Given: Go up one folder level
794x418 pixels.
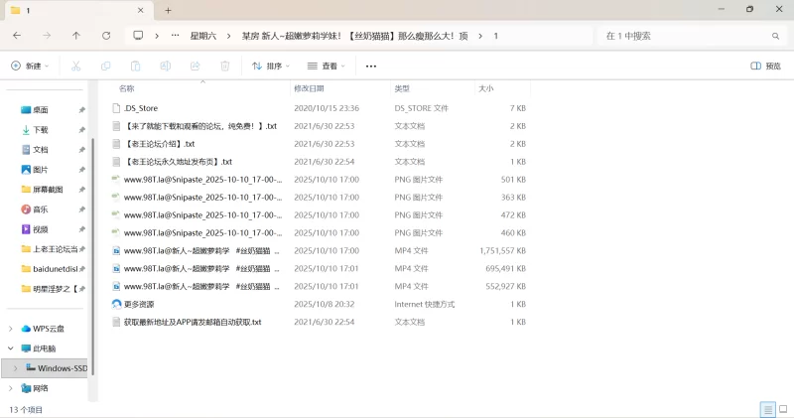Looking at the screenshot, I should (76, 35).
